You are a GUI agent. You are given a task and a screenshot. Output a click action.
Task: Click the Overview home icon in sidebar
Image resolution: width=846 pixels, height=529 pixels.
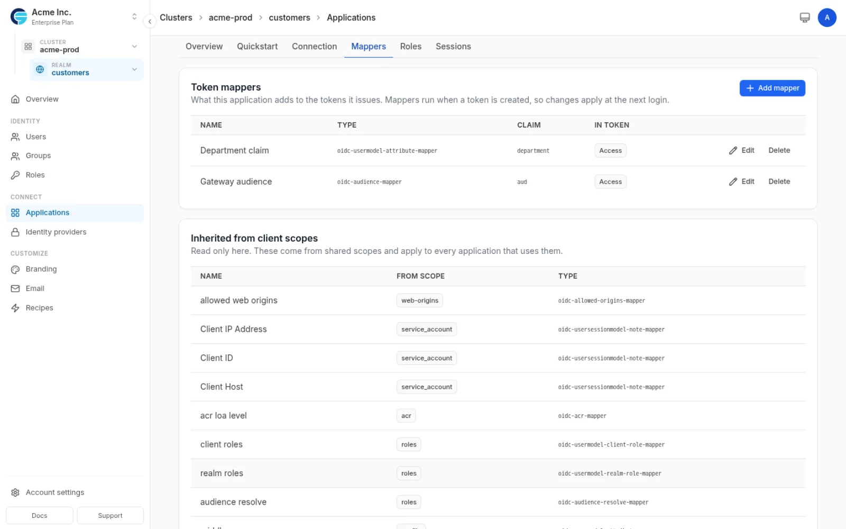[x=15, y=99]
